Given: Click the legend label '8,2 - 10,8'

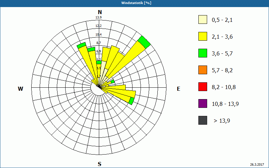Looking at the screenshot, I should [x=224, y=87].
